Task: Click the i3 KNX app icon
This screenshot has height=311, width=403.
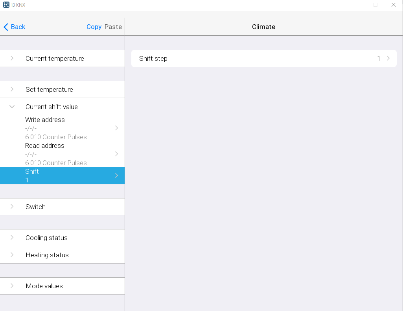Action: (x=6, y=5)
